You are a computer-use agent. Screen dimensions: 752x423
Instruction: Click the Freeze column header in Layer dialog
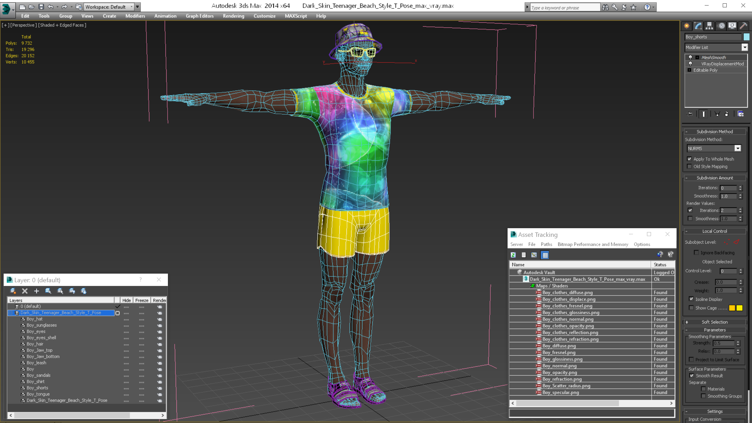[x=142, y=300]
